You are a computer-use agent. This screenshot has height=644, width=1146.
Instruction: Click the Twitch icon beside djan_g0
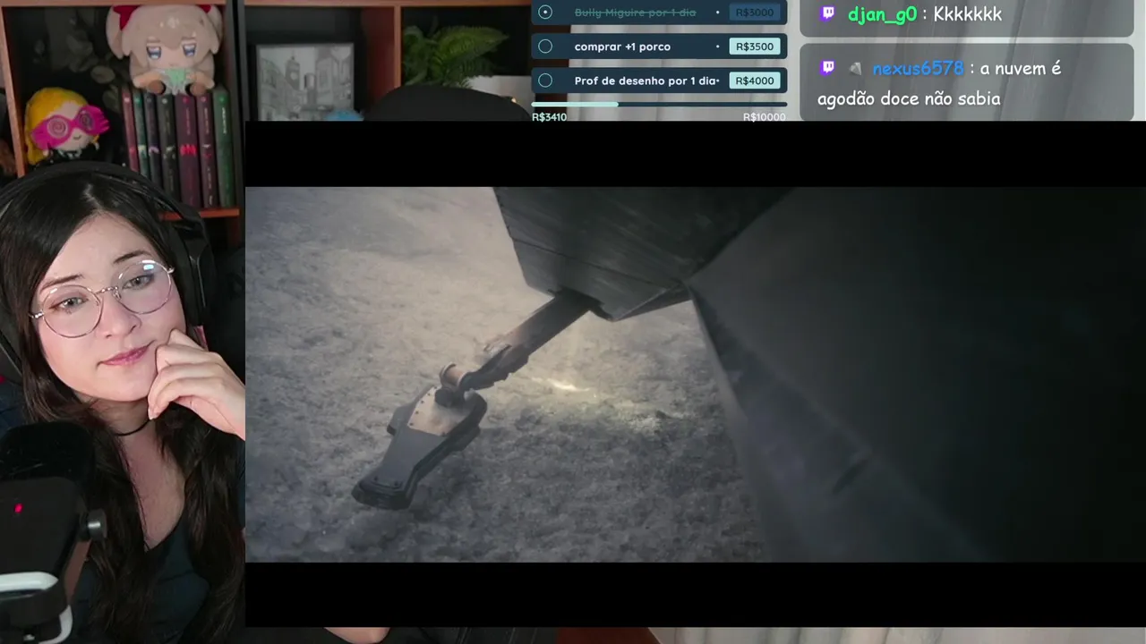point(828,13)
